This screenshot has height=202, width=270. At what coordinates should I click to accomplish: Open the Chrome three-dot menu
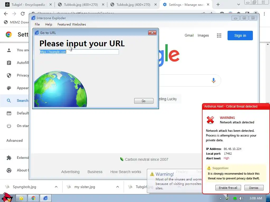click(264, 14)
